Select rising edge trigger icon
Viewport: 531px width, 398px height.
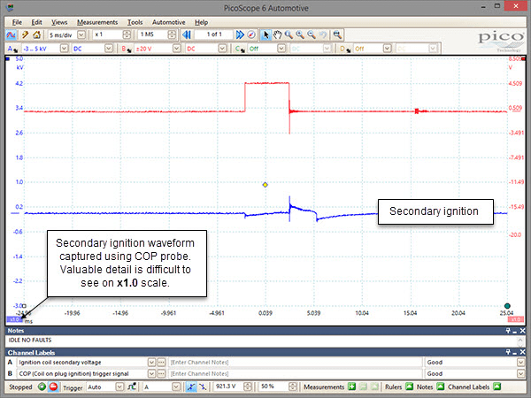coord(191,387)
